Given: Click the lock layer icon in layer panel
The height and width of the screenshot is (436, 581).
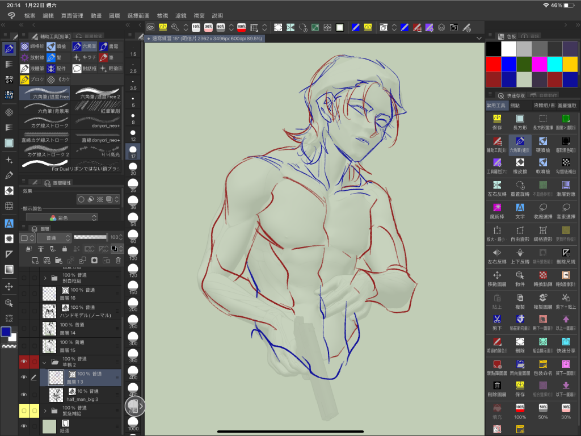Looking at the screenshot, I should coord(65,249).
